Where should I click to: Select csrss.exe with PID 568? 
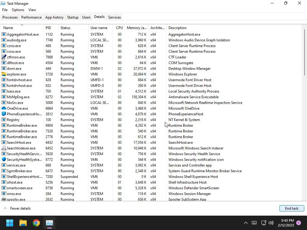(x=151, y=51)
